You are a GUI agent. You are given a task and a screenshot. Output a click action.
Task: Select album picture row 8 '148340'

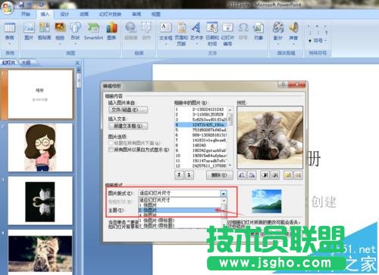(x=201, y=145)
